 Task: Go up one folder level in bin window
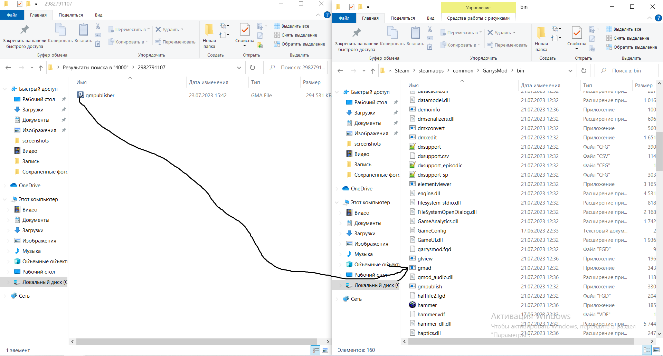click(373, 71)
